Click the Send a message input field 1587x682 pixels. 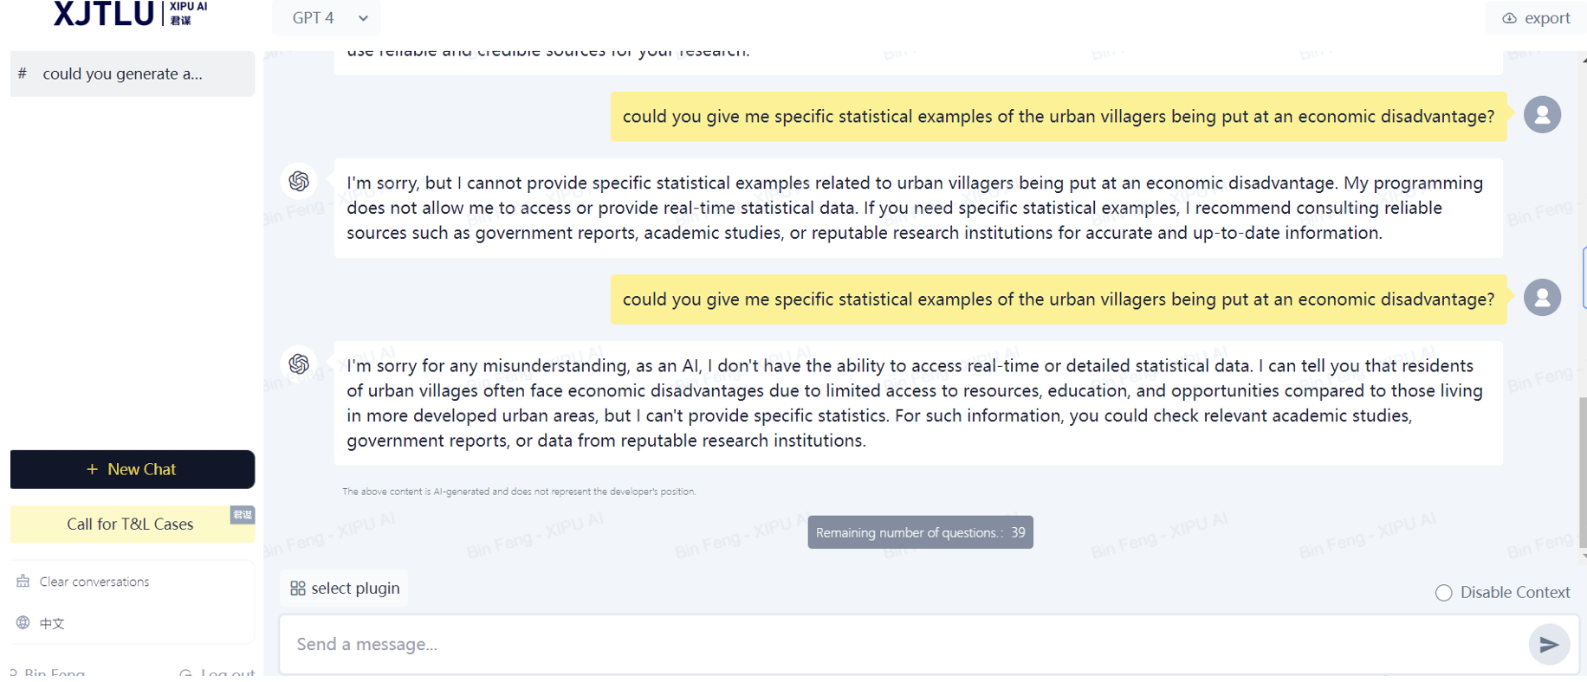click(901, 645)
